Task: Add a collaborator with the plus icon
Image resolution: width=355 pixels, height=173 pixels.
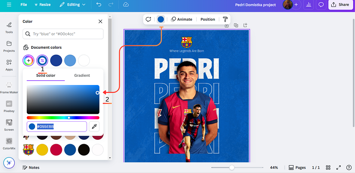Action: (296, 5)
